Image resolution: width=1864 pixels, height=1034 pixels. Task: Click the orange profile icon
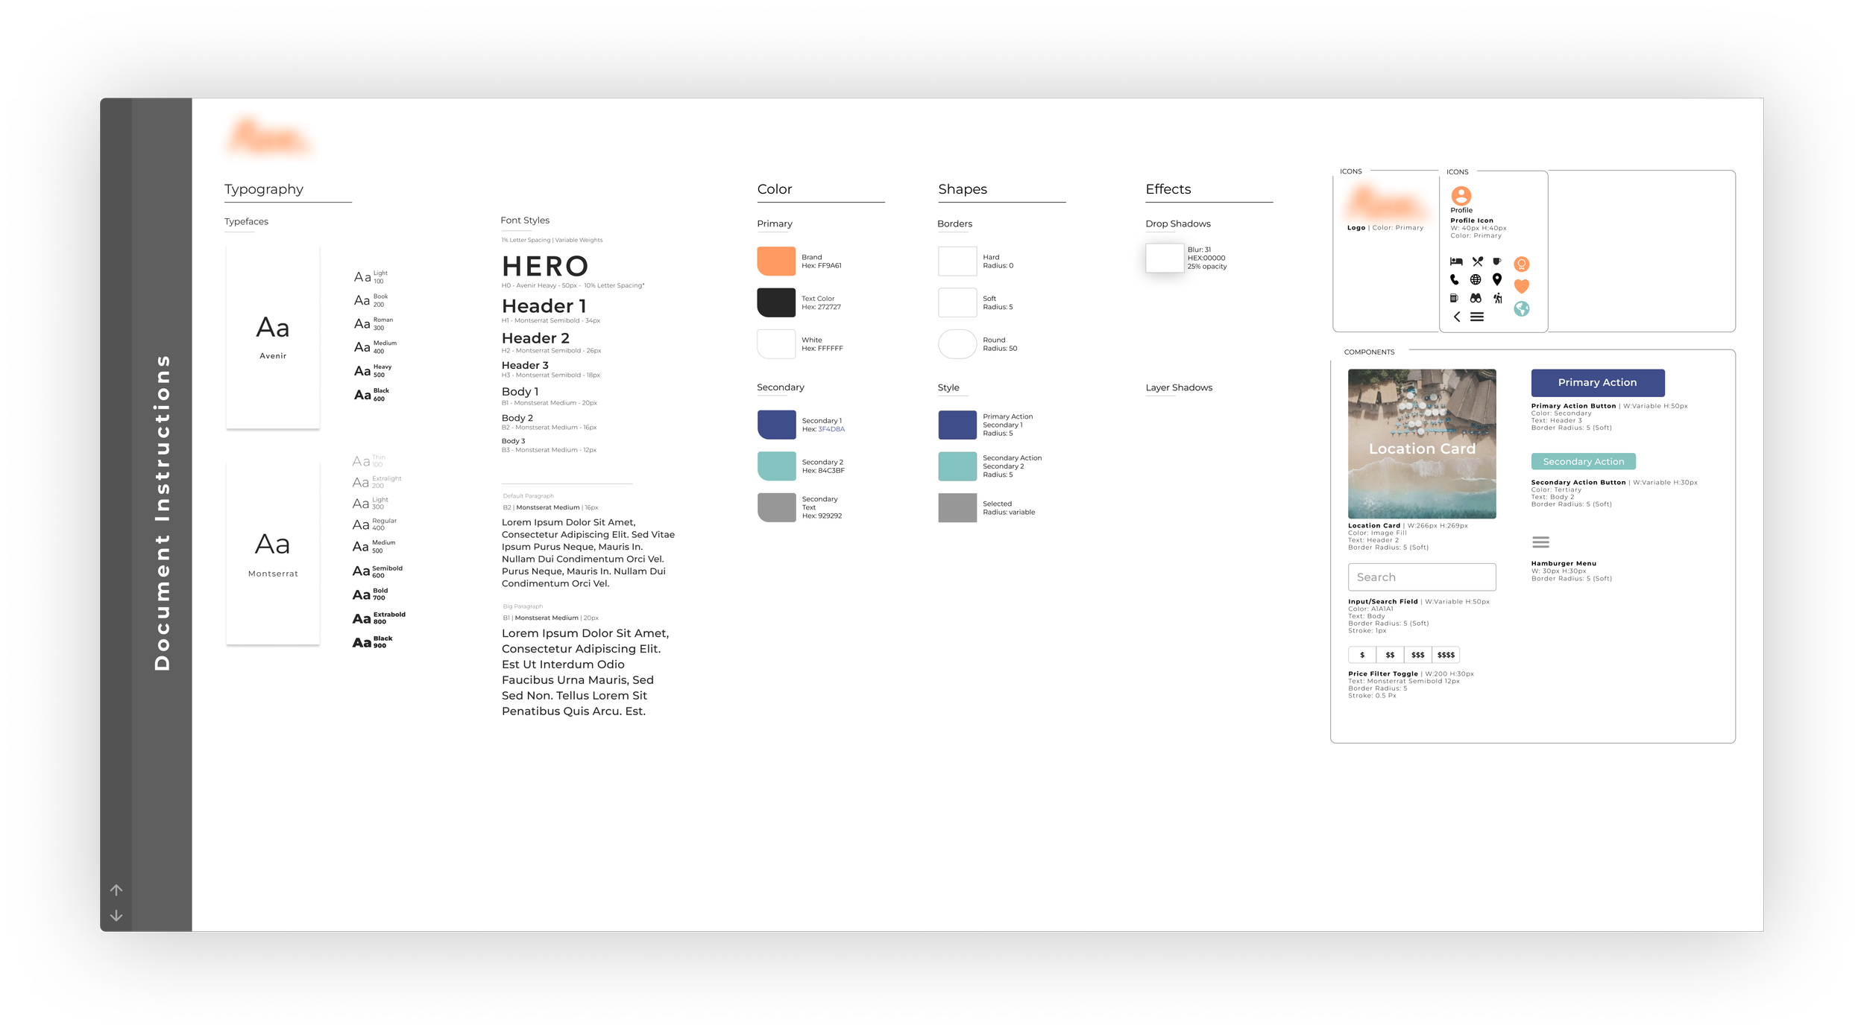(1461, 196)
